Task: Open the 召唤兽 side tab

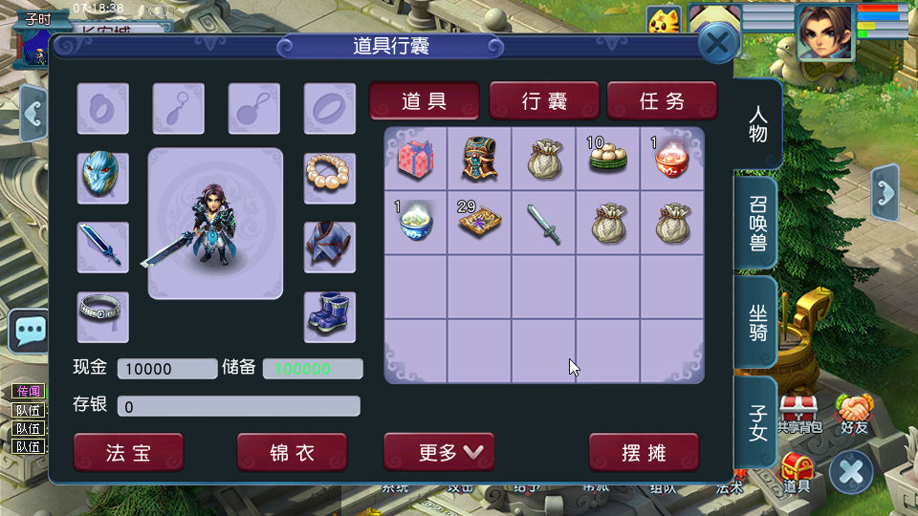Action: (x=756, y=223)
